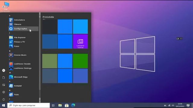Launch the Câmera app icon
Viewport: 193px width, 108px height.
[11, 24]
